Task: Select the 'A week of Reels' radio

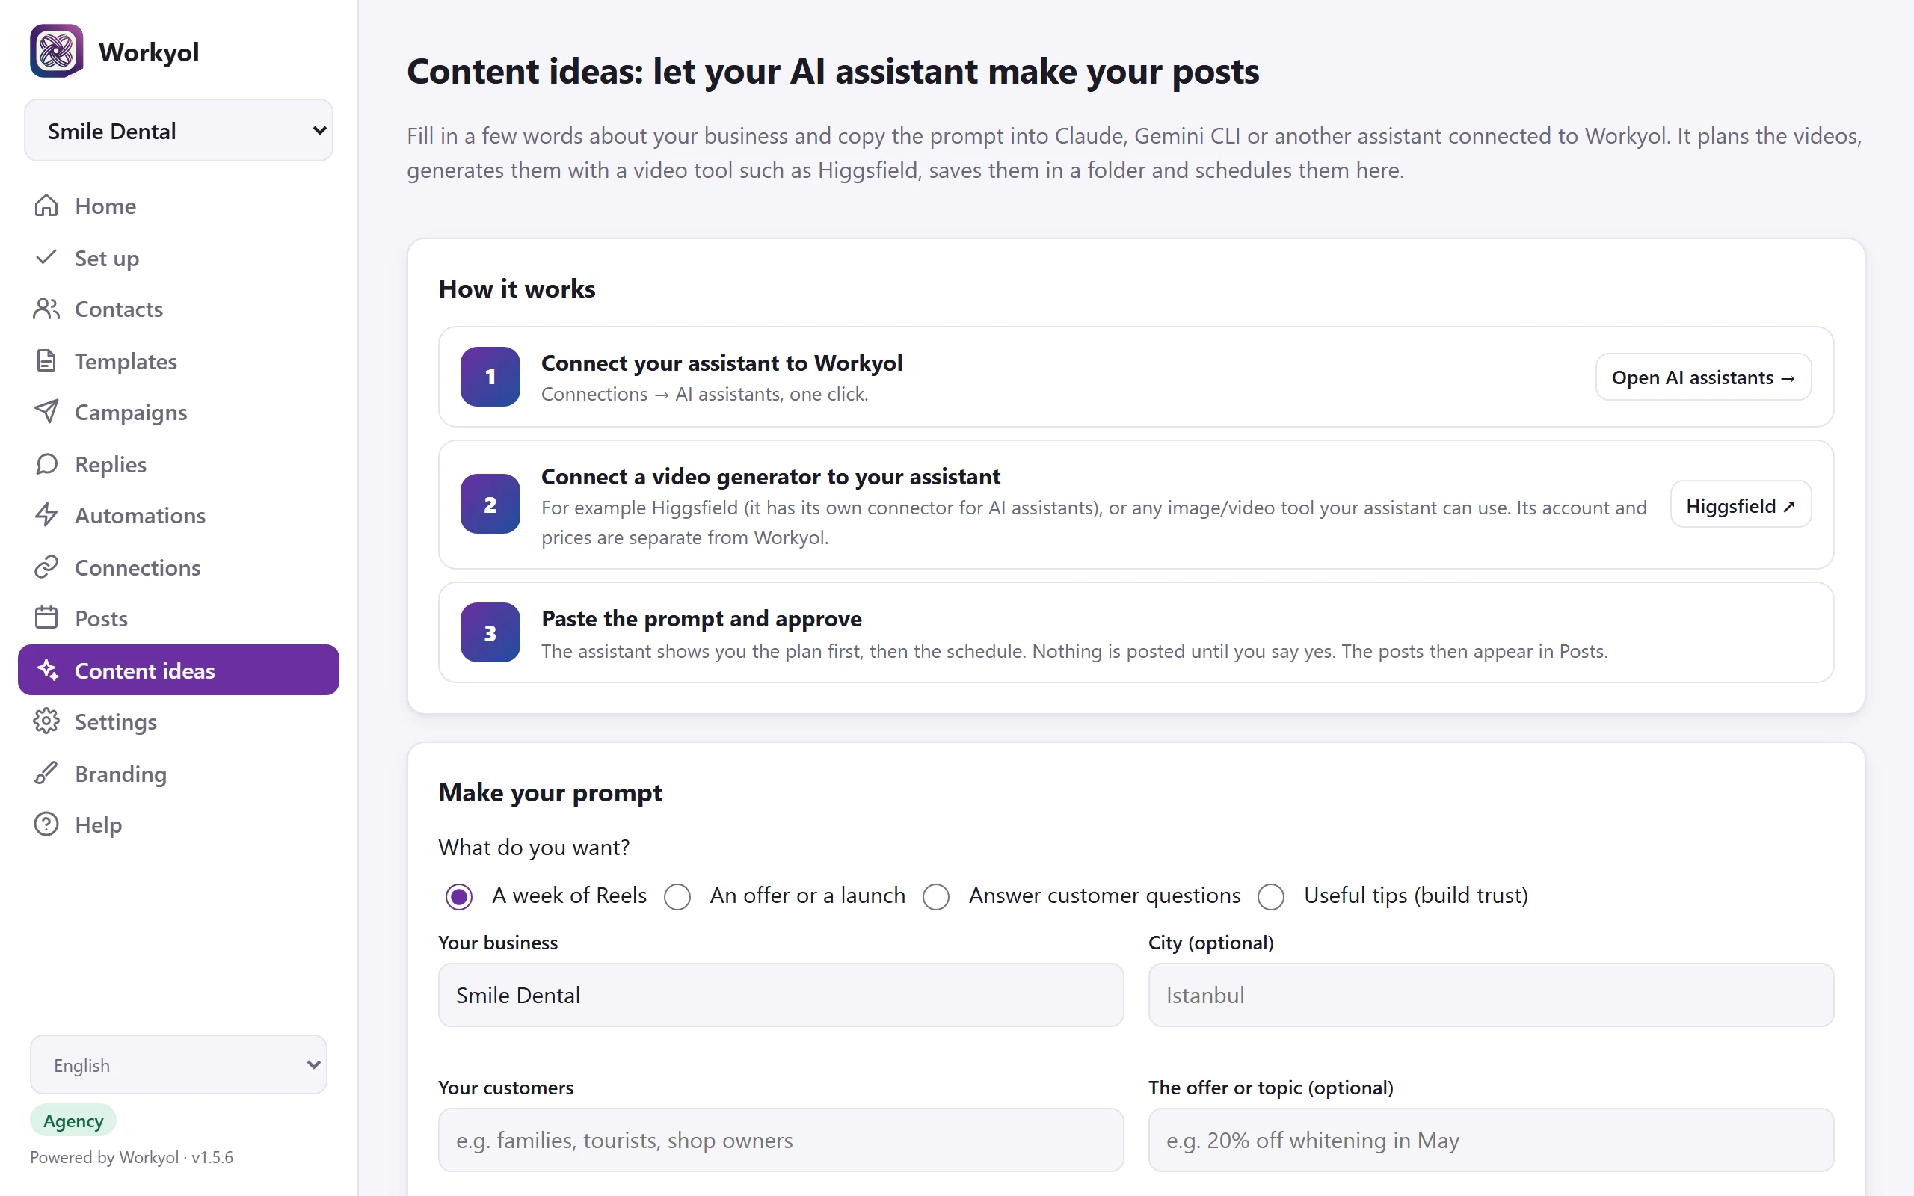Action: pos(459,896)
